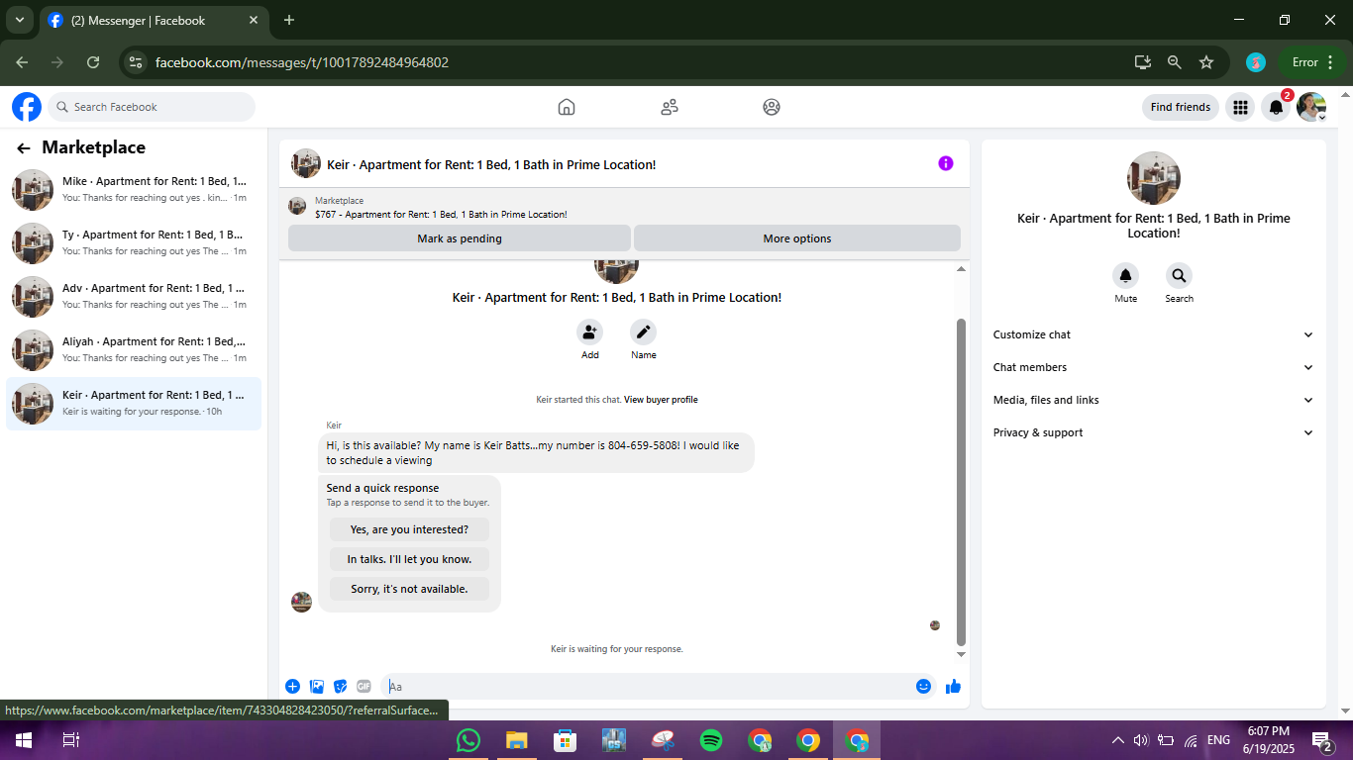This screenshot has width=1353, height=760.
Task: Send quick response 'Sorry, it's not available.'
Action: coord(409,589)
